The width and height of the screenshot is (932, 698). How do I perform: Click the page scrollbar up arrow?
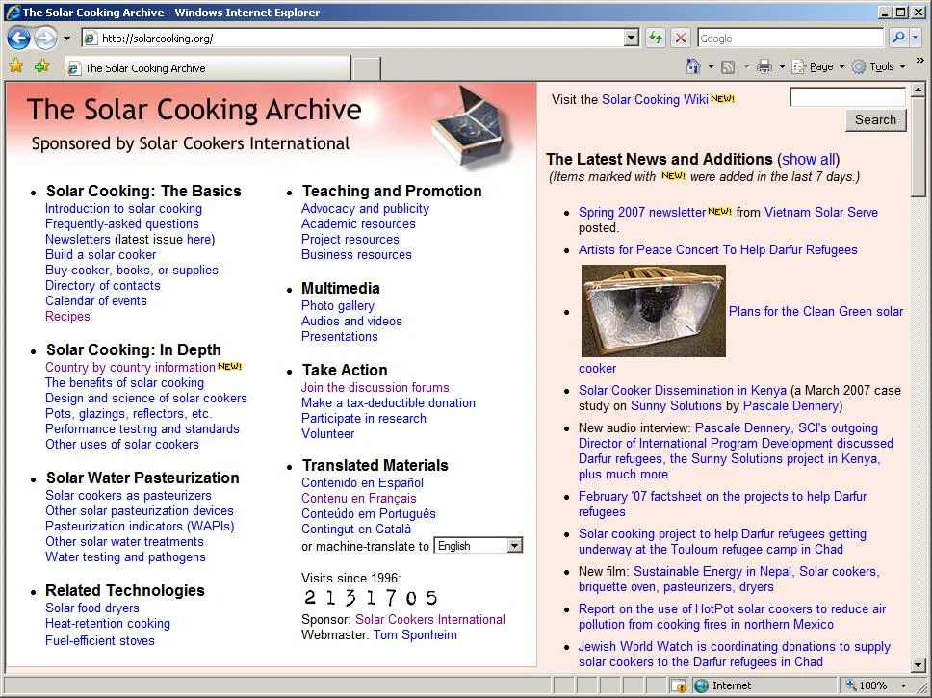(x=918, y=90)
